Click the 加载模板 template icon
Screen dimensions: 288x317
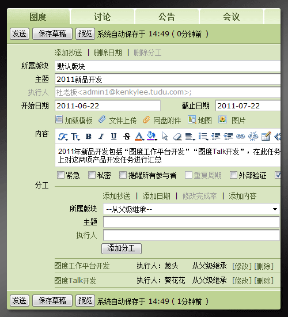pos(59,119)
